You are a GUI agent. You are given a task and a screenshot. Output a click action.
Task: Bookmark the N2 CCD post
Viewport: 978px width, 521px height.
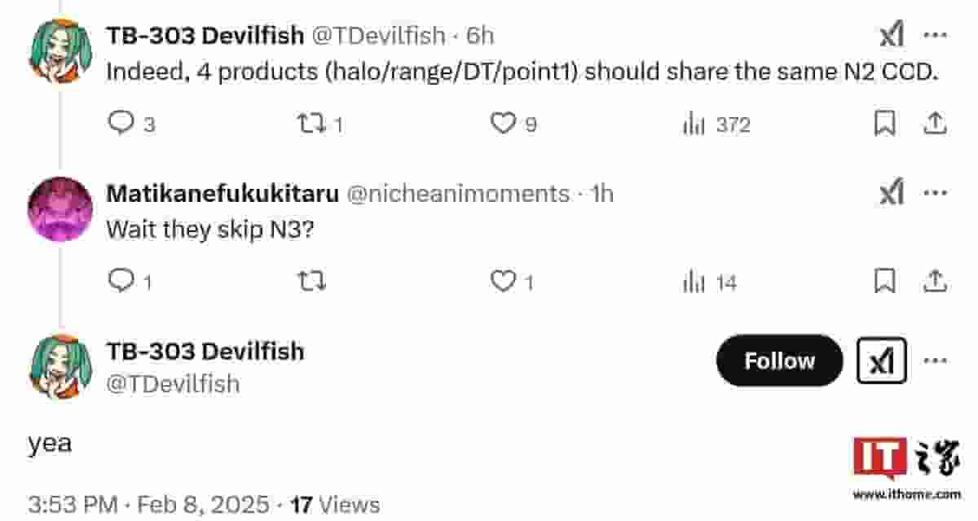pos(884,124)
